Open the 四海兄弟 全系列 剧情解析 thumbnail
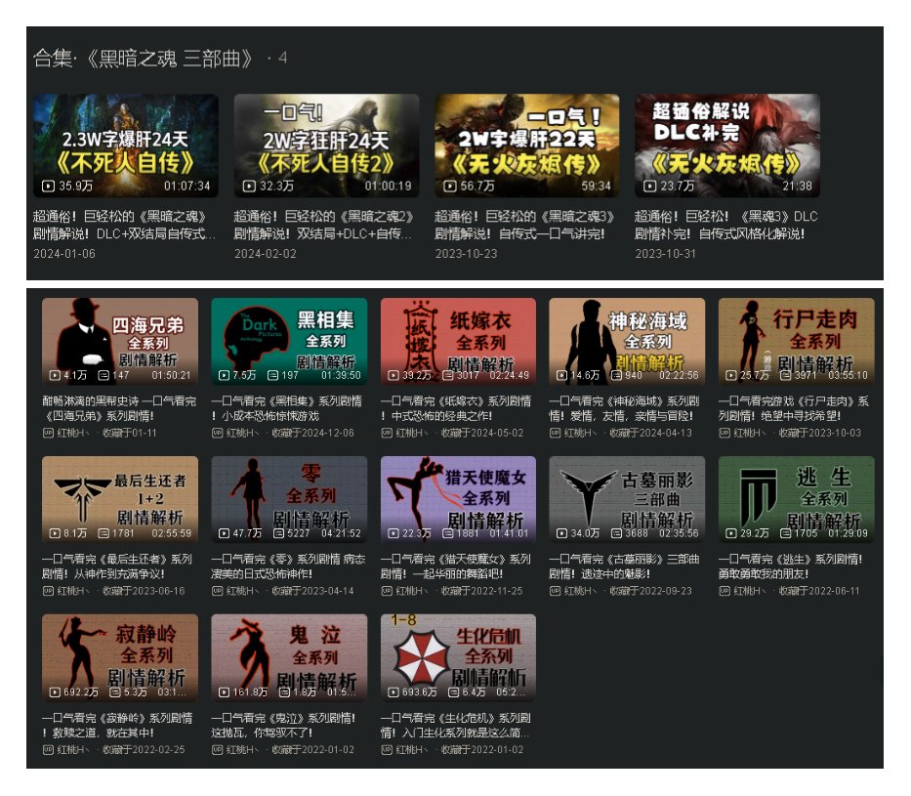This screenshot has height=796, width=911. coord(120,342)
